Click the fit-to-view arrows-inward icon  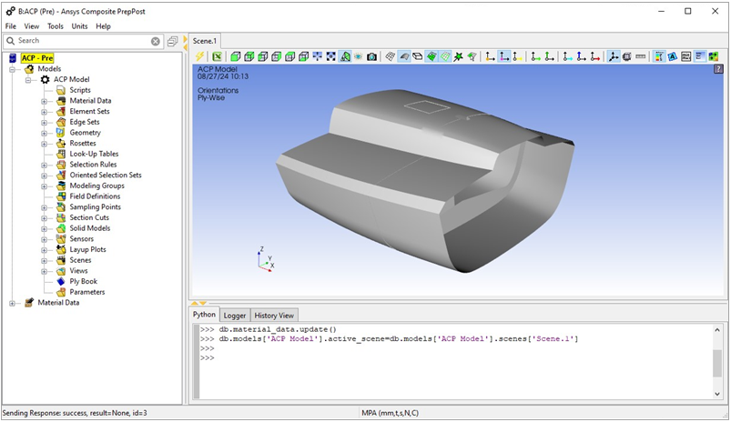[x=317, y=56]
